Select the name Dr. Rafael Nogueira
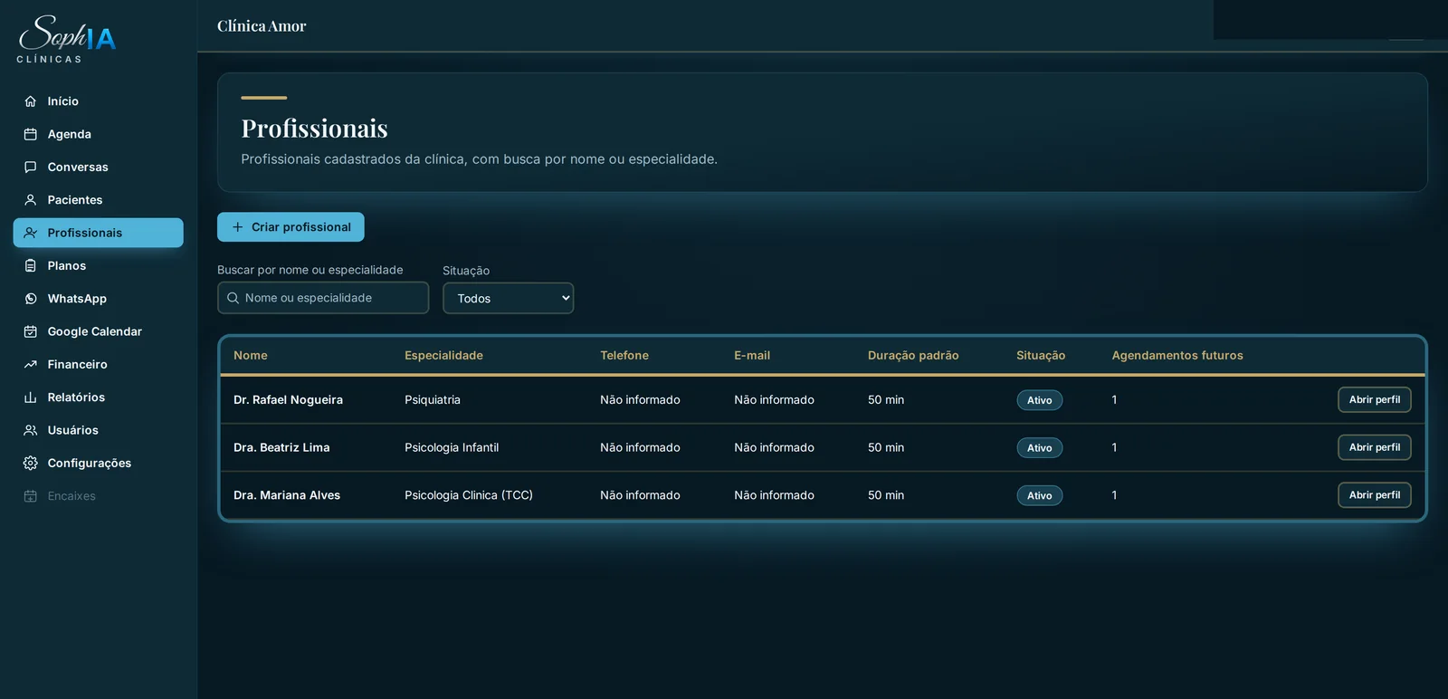The width and height of the screenshot is (1448, 699). 288,400
